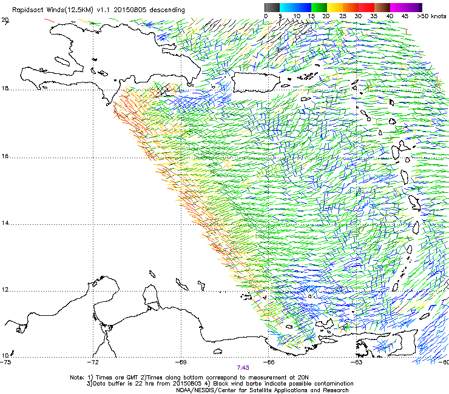Click the '18' latitude axis label

click(5, 88)
